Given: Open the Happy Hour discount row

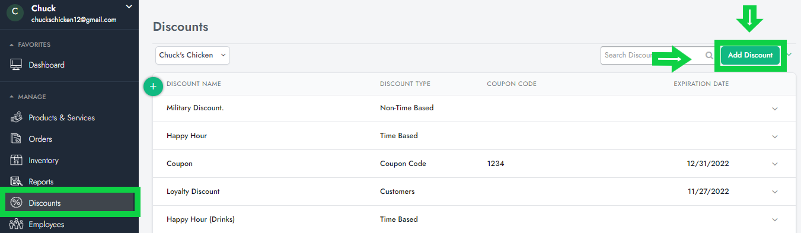Looking at the screenshot, I should [474, 136].
